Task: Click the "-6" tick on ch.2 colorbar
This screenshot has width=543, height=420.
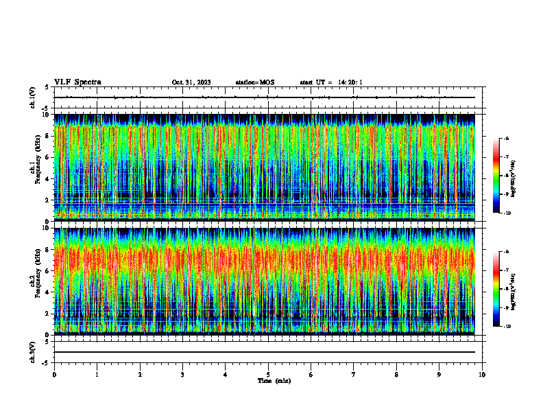Action: click(506, 252)
